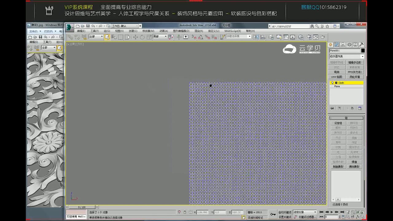The height and width of the screenshot is (221, 393).
Task: Open the MAXScript(X) menu
Action: click(x=233, y=31)
